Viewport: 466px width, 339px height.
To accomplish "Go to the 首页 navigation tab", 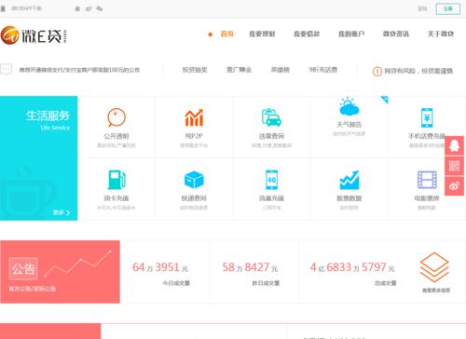I will [226, 34].
